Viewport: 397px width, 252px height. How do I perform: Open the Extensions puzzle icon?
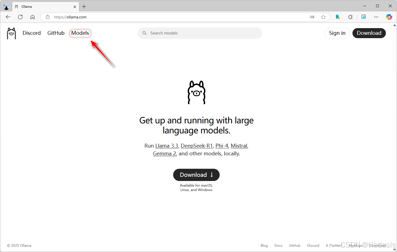(x=350, y=17)
